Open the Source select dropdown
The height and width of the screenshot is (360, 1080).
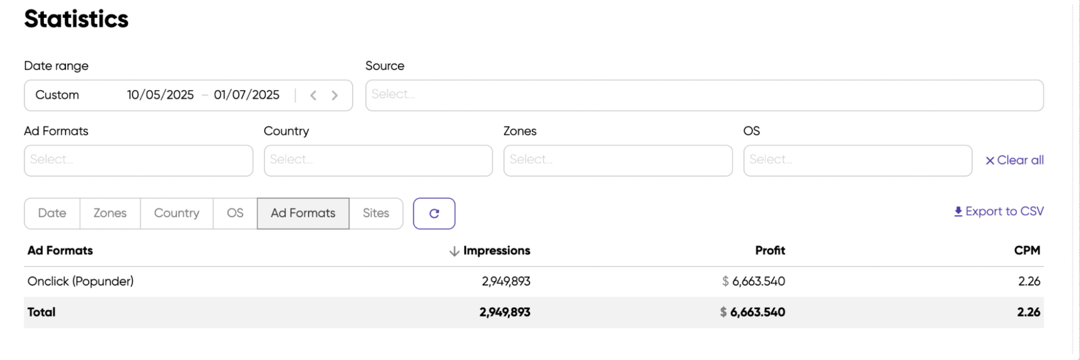tap(705, 96)
